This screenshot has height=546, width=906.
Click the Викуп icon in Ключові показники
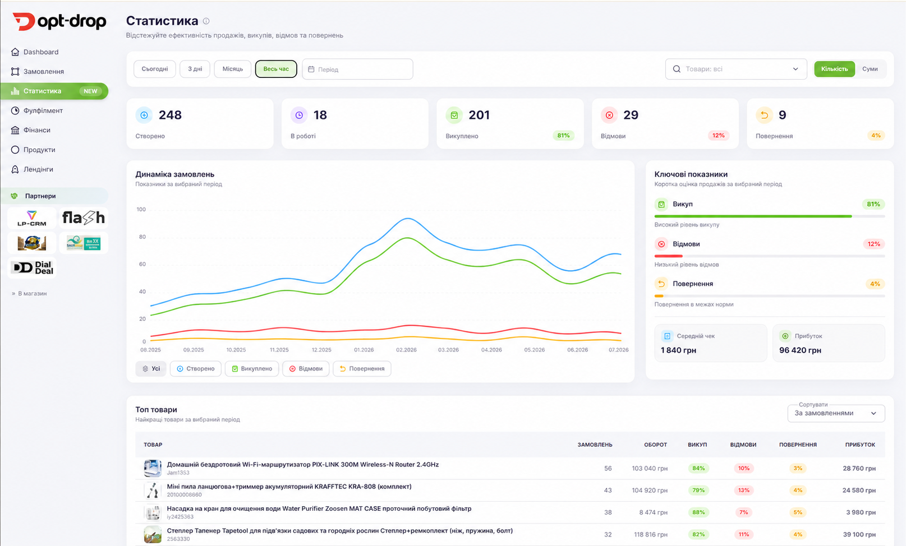[661, 205]
